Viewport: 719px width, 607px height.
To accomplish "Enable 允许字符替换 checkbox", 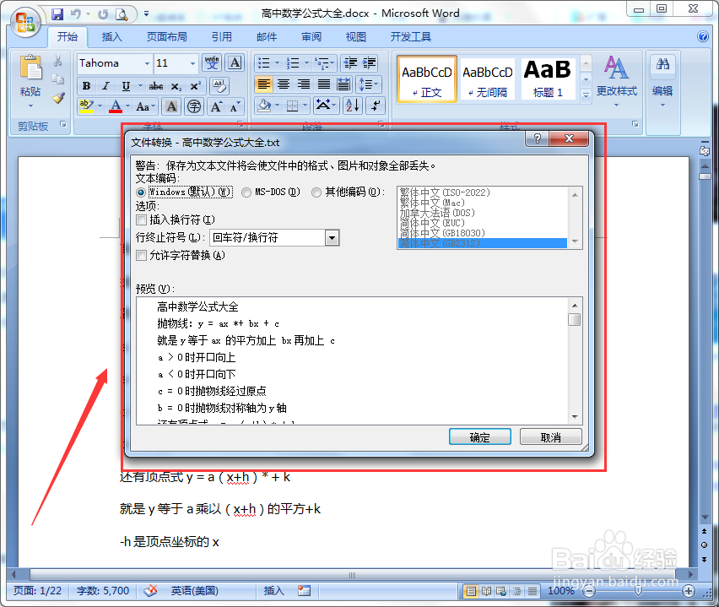I will pos(142,255).
